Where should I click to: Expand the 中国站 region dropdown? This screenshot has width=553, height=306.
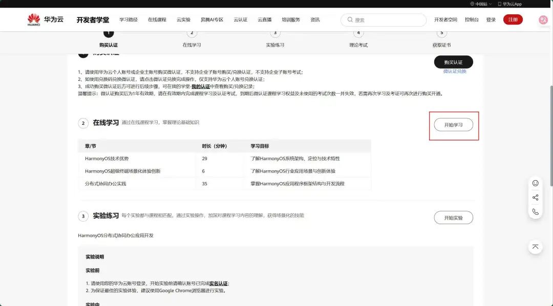coord(481,4)
